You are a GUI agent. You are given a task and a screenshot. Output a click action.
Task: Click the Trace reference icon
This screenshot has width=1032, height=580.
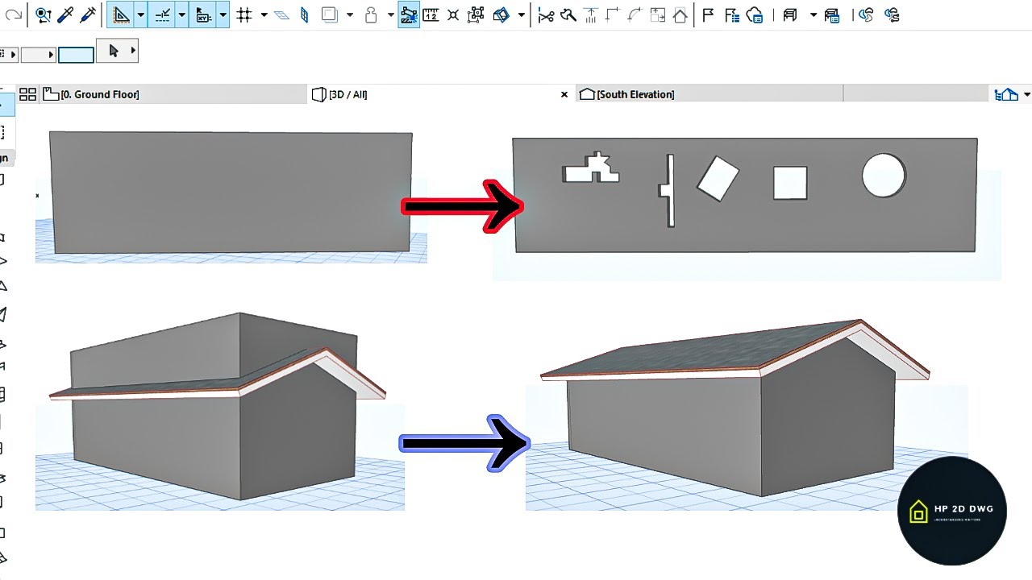329,14
